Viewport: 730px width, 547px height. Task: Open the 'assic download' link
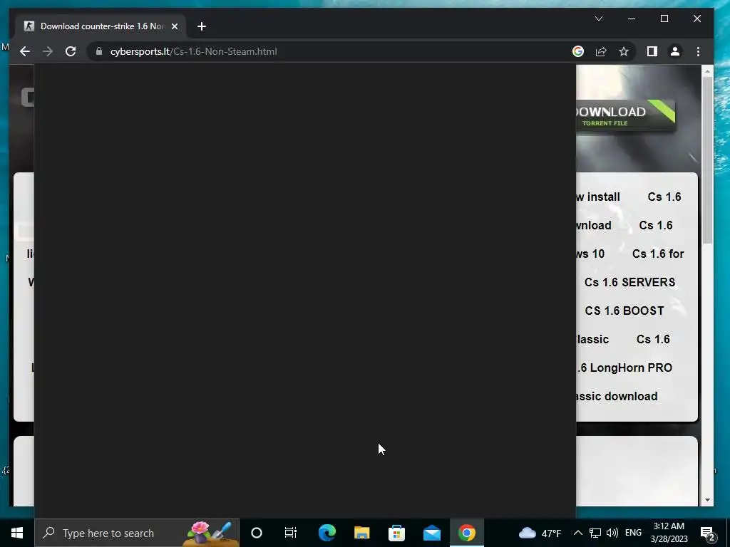coord(617,396)
